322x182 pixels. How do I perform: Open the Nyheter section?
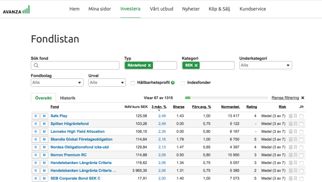tap(191, 9)
